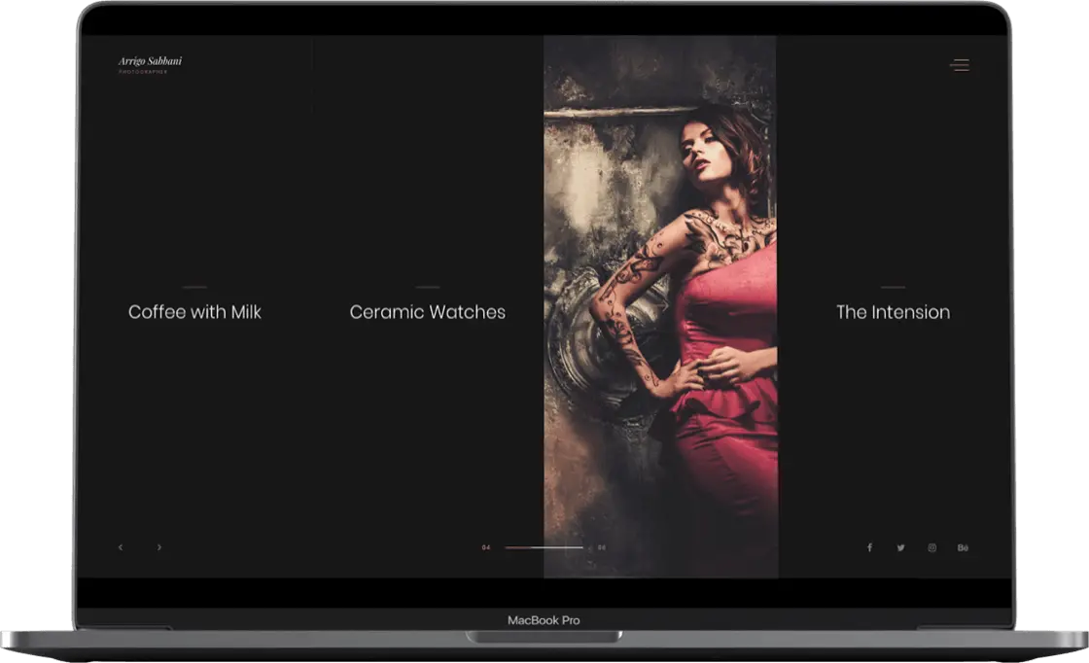Click the accent line above Ceramic Watches
1089x663 pixels.
(x=427, y=287)
